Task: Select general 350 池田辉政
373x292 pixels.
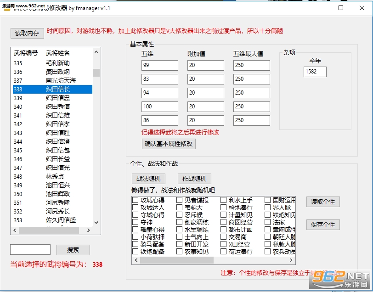Action: (52, 194)
